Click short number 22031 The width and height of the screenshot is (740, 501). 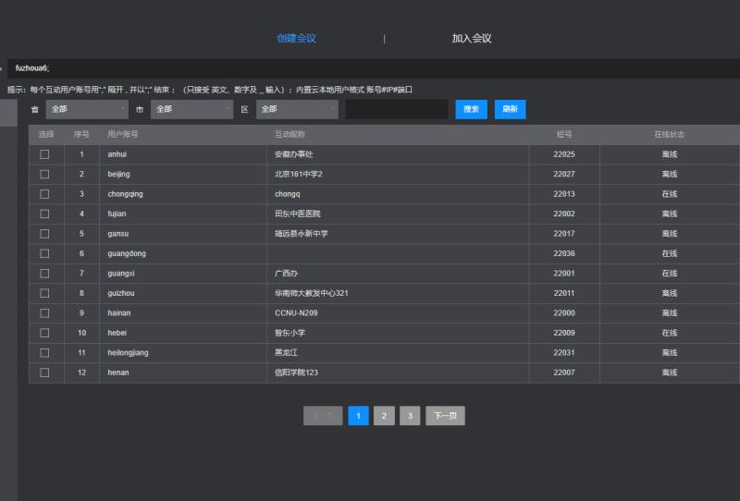coord(564,352)
